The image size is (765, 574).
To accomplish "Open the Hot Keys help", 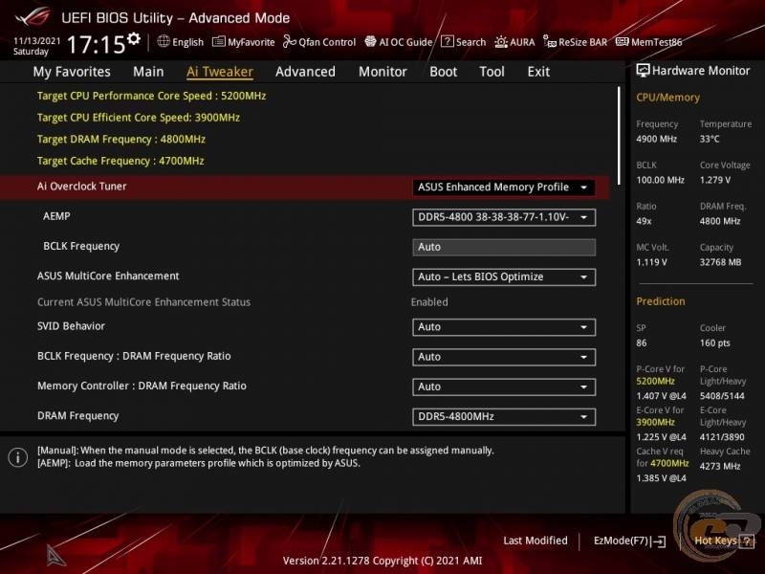I will click(724, 541).
